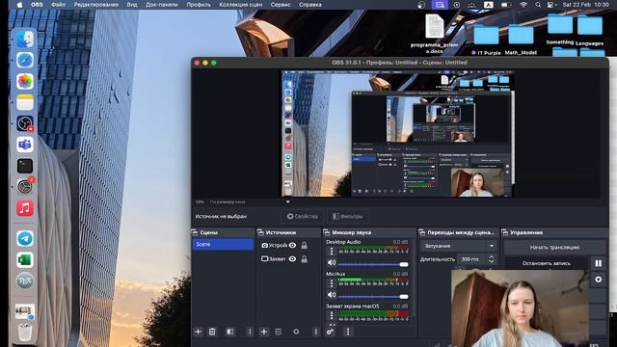Open the Сервис menu

coord(281,5)
